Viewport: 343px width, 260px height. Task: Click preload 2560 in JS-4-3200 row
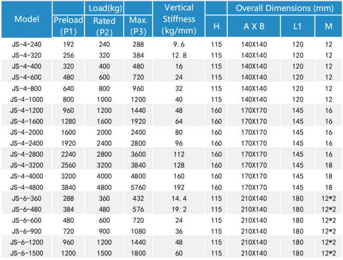(x=68, y=165)
